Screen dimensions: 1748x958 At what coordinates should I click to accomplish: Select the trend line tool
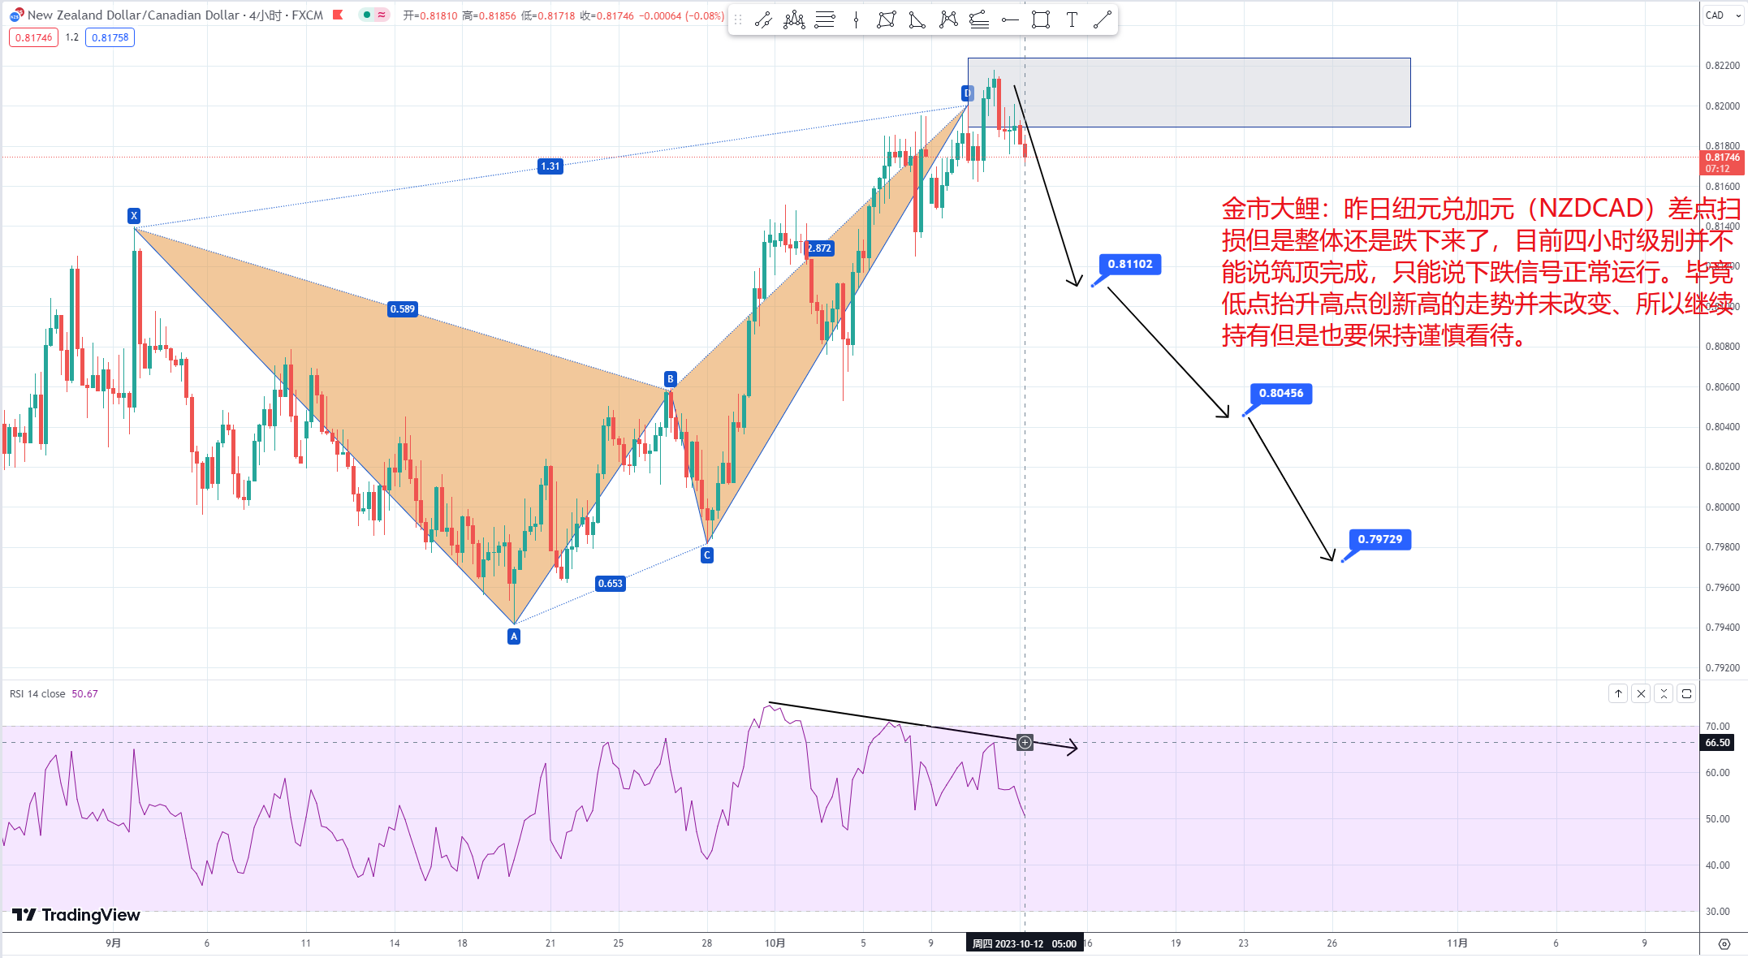coord(1103,20)
